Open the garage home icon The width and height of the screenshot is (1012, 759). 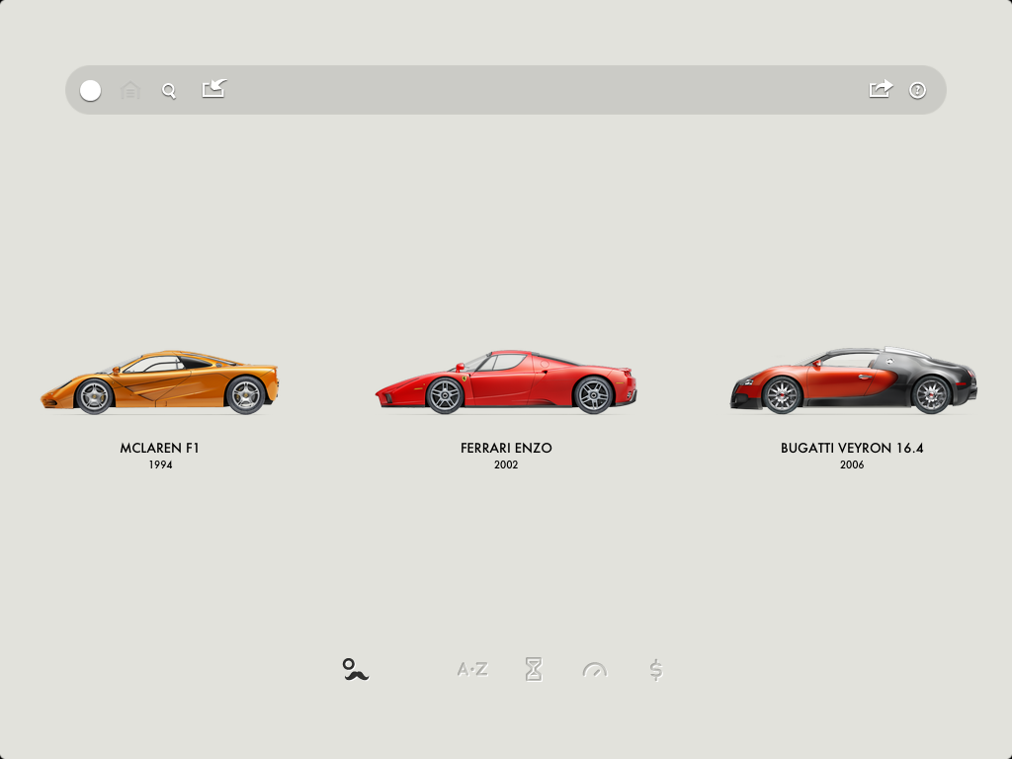click(130, 90)
